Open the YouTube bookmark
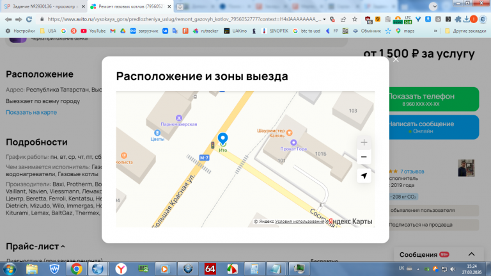 (93, 31)
